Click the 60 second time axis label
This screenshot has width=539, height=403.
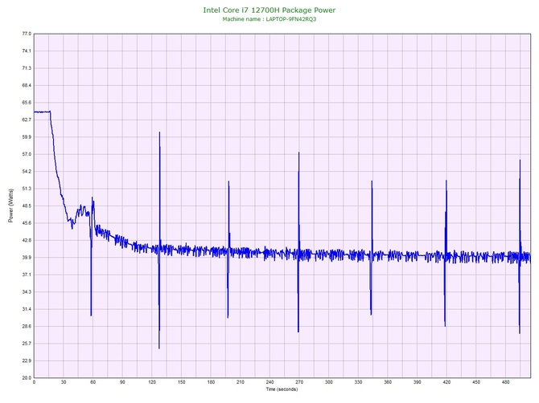(x=93, y=382)
